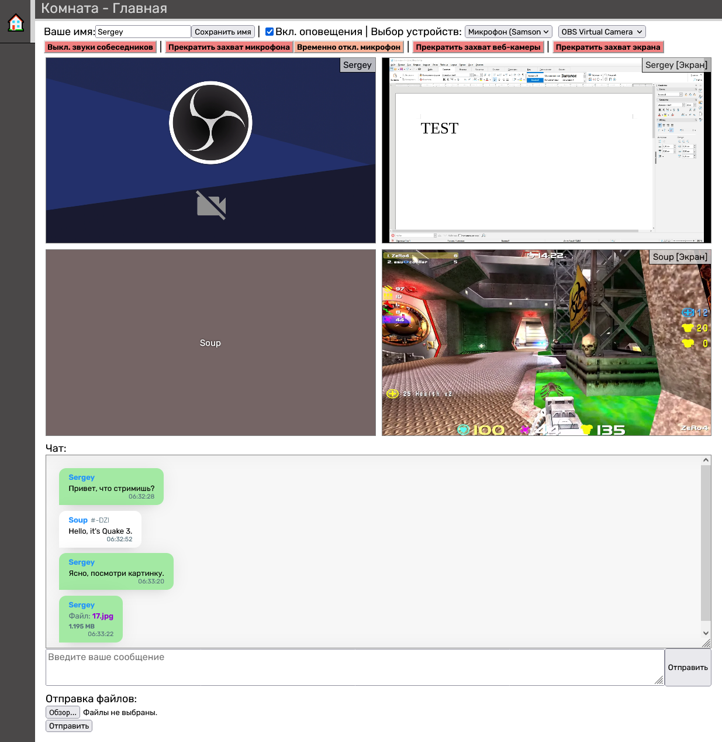722x742 pixels.
Task: Open the 17.jpg file link
Action: click(103, 616)
